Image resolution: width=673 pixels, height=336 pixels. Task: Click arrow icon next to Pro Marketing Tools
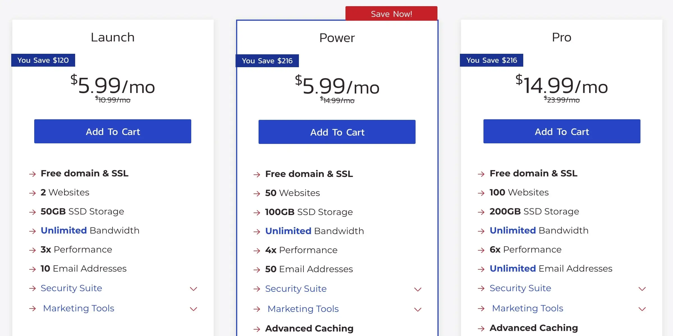pyautogui.click(x=481, y=309)
